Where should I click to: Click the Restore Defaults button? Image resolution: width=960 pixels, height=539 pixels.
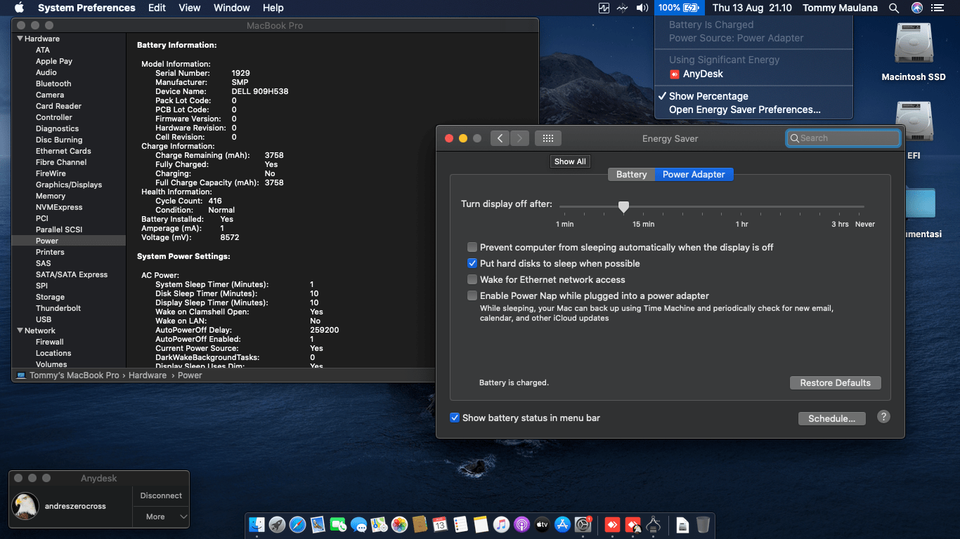(x=835, y=382)
